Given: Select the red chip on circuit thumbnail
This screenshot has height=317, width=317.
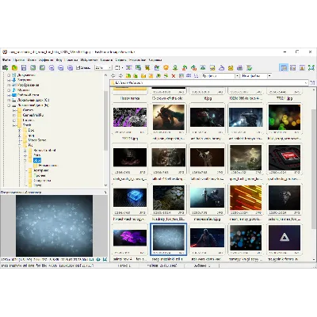Looking at the screenshot, I should click(285, 158).
